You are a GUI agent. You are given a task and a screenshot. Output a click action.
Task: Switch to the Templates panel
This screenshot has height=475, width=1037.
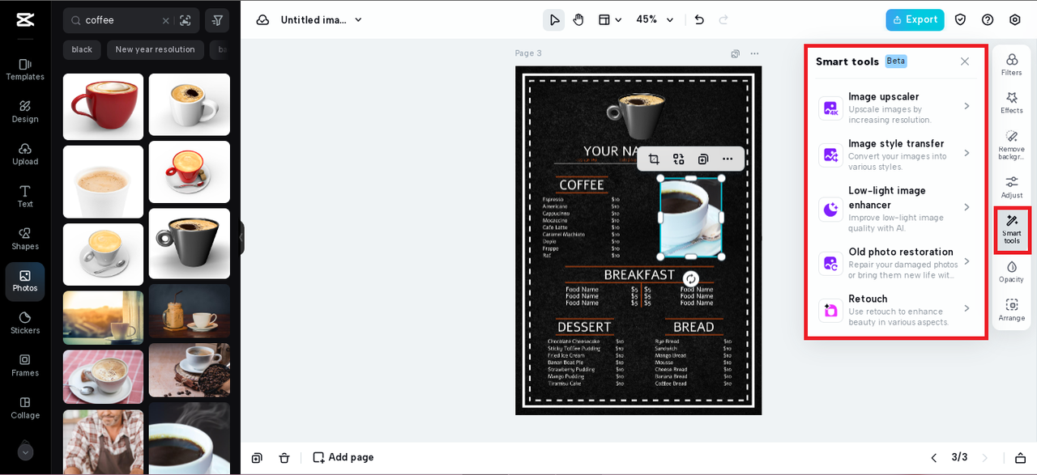pos(24,69)
